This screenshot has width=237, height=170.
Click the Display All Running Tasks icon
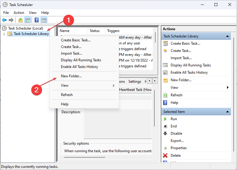point(165,65)
